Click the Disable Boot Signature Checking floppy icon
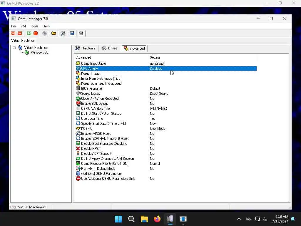The width and height of the screenshot is (301, 226). click(78, 143)
